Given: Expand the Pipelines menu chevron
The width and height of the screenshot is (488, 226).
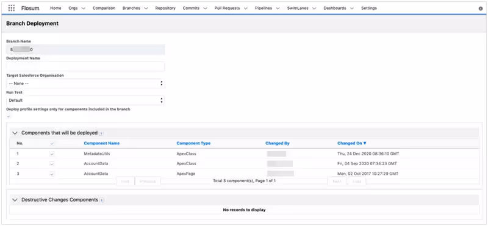Looking at the screenshot, I should 278,9.
